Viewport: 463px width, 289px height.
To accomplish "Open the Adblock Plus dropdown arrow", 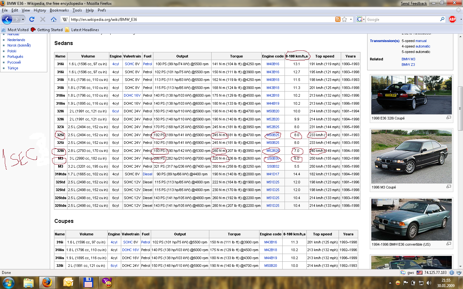I will tap(461, 19).
